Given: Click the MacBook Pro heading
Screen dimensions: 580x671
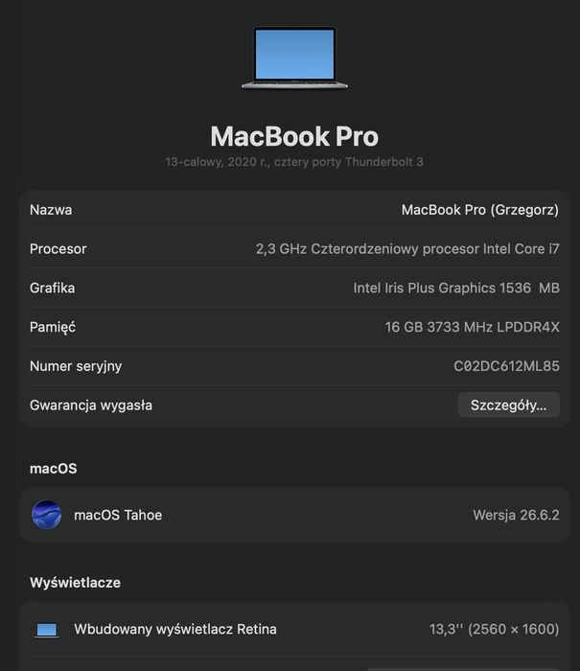Looking at the screenshot, I should pyautogui.click(x=294, y=136).
